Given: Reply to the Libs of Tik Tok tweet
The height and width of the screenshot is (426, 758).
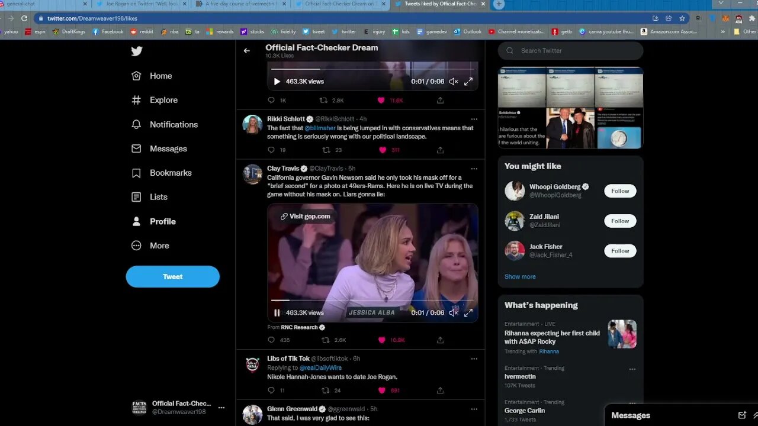Looking at the screenshot, I should click(271, 390).
